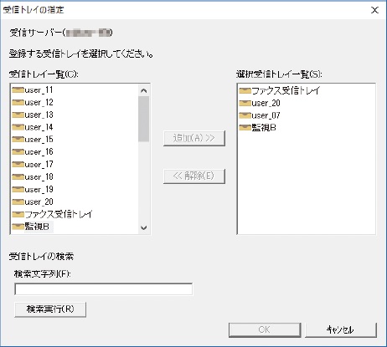This screenshot has width=387, height=347.
Task: Click the folder icon beside user_14
Action: coord(18,127)
